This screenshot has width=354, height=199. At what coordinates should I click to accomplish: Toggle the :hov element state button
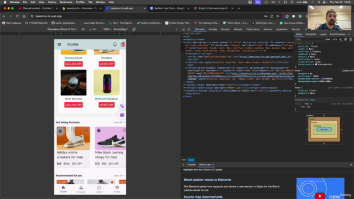[x=328, y=39]
